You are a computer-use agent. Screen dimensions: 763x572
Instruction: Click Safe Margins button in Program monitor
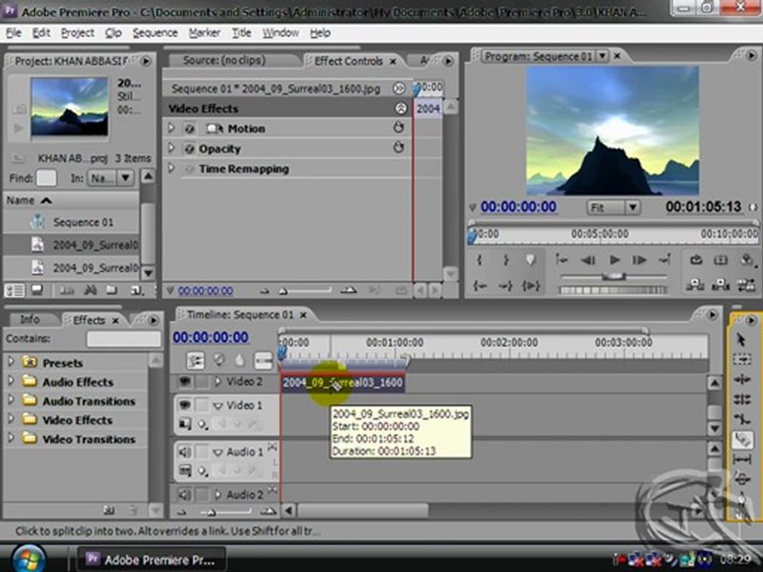coord(721,261)
